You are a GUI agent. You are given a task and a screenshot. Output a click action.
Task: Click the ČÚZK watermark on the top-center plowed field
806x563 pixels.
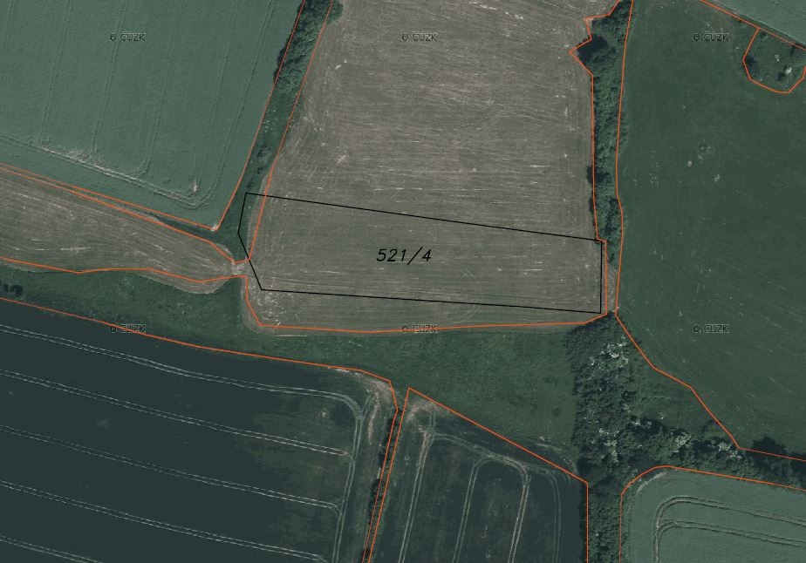419,37
